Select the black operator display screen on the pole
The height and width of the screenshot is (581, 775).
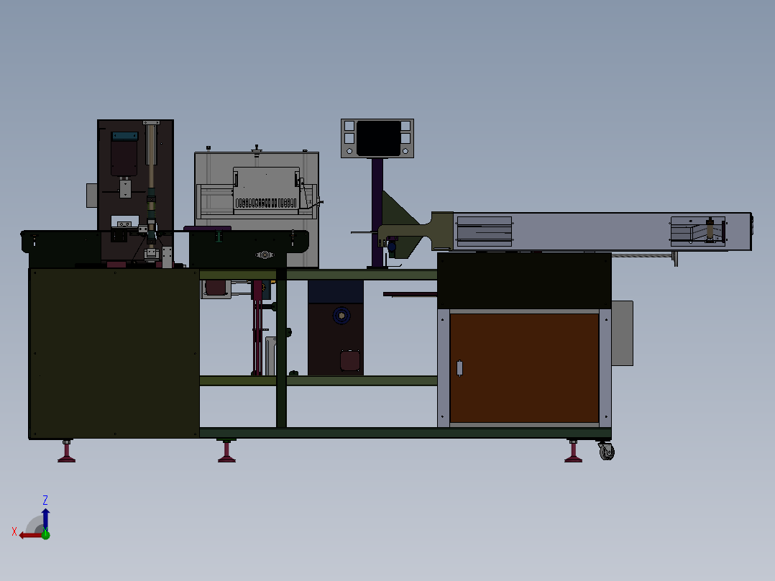click(x=378, y=138)
